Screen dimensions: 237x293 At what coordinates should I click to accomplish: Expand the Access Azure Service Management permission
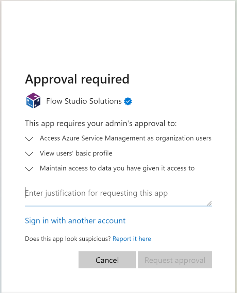30,139
